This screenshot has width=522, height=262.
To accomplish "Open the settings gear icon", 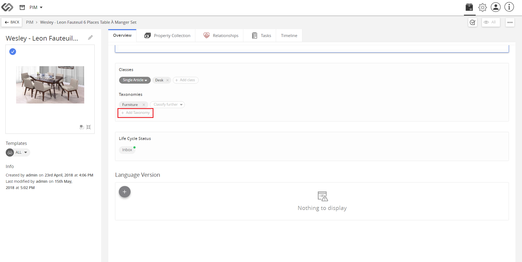I will (x=482, y=7).
